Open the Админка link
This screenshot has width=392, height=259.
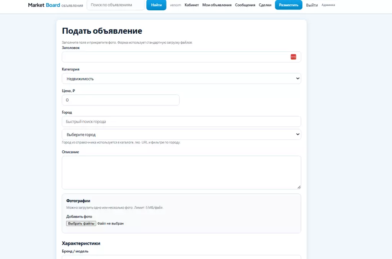tap(328, 5)
